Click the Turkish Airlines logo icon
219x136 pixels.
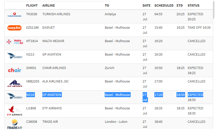tap(15, 14)
